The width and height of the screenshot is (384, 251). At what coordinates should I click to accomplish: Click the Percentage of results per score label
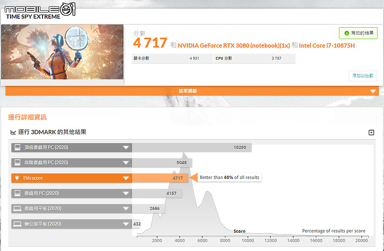(x=334, y=231)
